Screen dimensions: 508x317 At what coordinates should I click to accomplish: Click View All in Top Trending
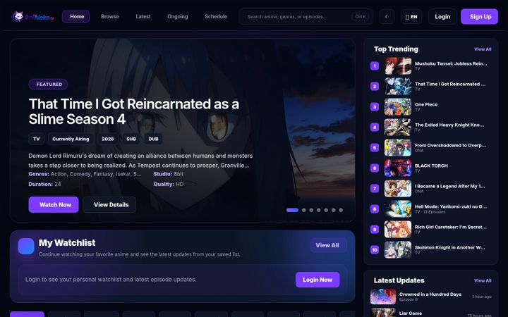483,49
